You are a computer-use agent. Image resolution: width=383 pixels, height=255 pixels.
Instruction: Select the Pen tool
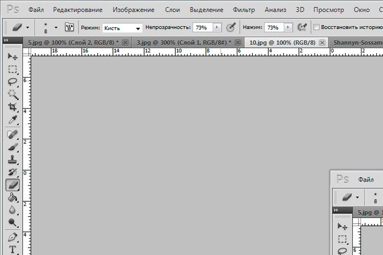click(x=12, y=237)
